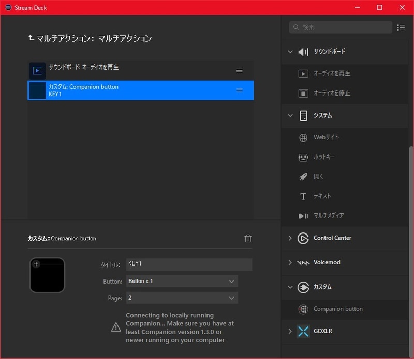414x359 pixels.
Task: Collapse the サウンドボード category
Action: 290,51
